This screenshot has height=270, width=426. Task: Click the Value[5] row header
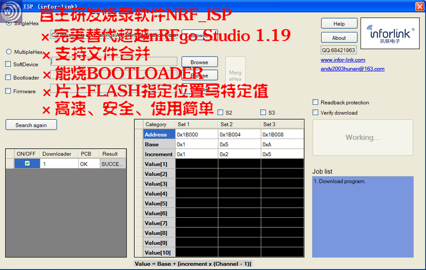coord(159,203)
